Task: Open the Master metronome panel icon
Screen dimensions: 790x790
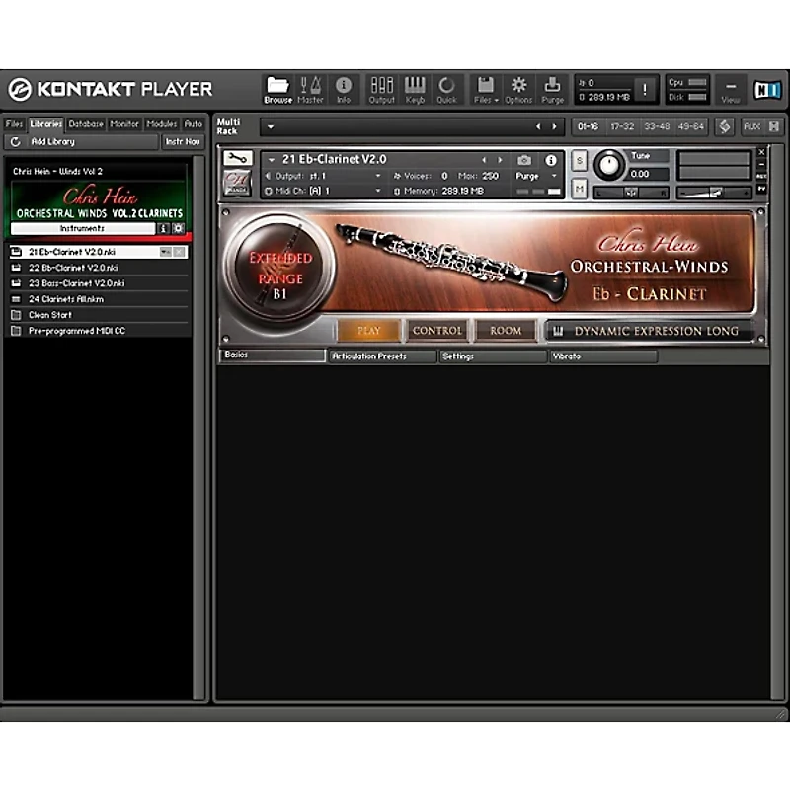Action: tap(310, 90)
